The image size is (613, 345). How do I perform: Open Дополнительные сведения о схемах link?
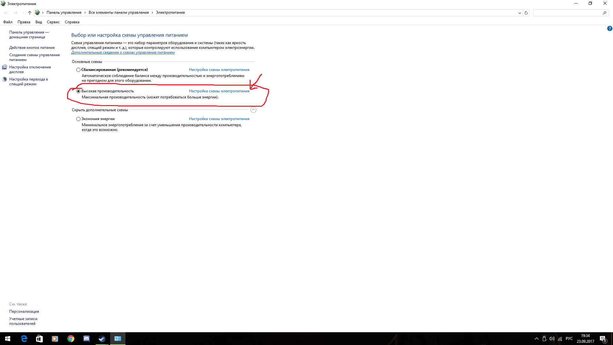[x=123, y=52]
